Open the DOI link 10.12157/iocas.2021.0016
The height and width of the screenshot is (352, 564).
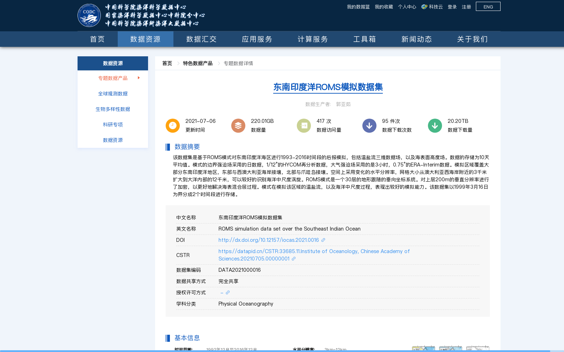click(x=269, y=240)
